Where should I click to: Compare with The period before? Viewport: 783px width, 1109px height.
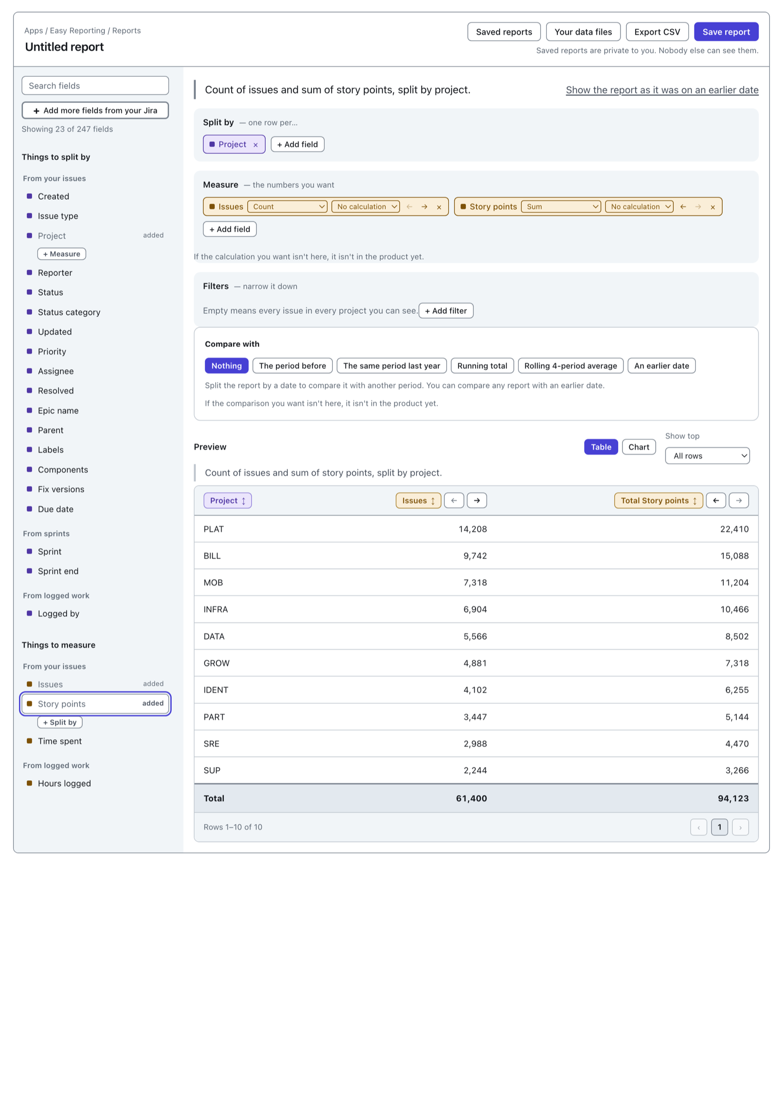[x=293, y=366]
